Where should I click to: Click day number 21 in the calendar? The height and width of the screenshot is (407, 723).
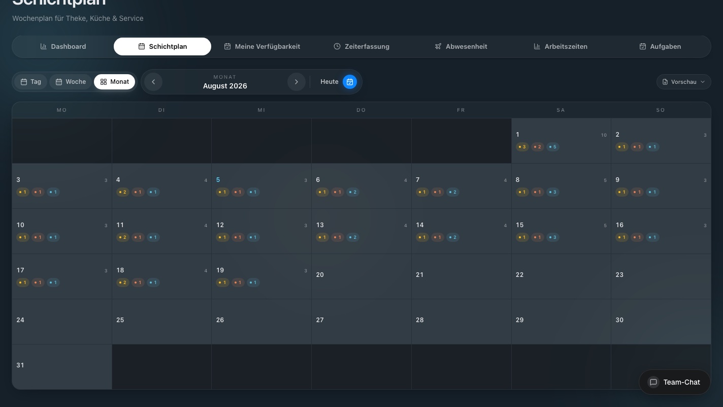(x=419, y=275)
